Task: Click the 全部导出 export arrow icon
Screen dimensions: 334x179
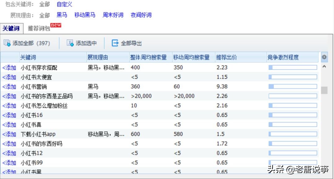Action: click(115, 43)
